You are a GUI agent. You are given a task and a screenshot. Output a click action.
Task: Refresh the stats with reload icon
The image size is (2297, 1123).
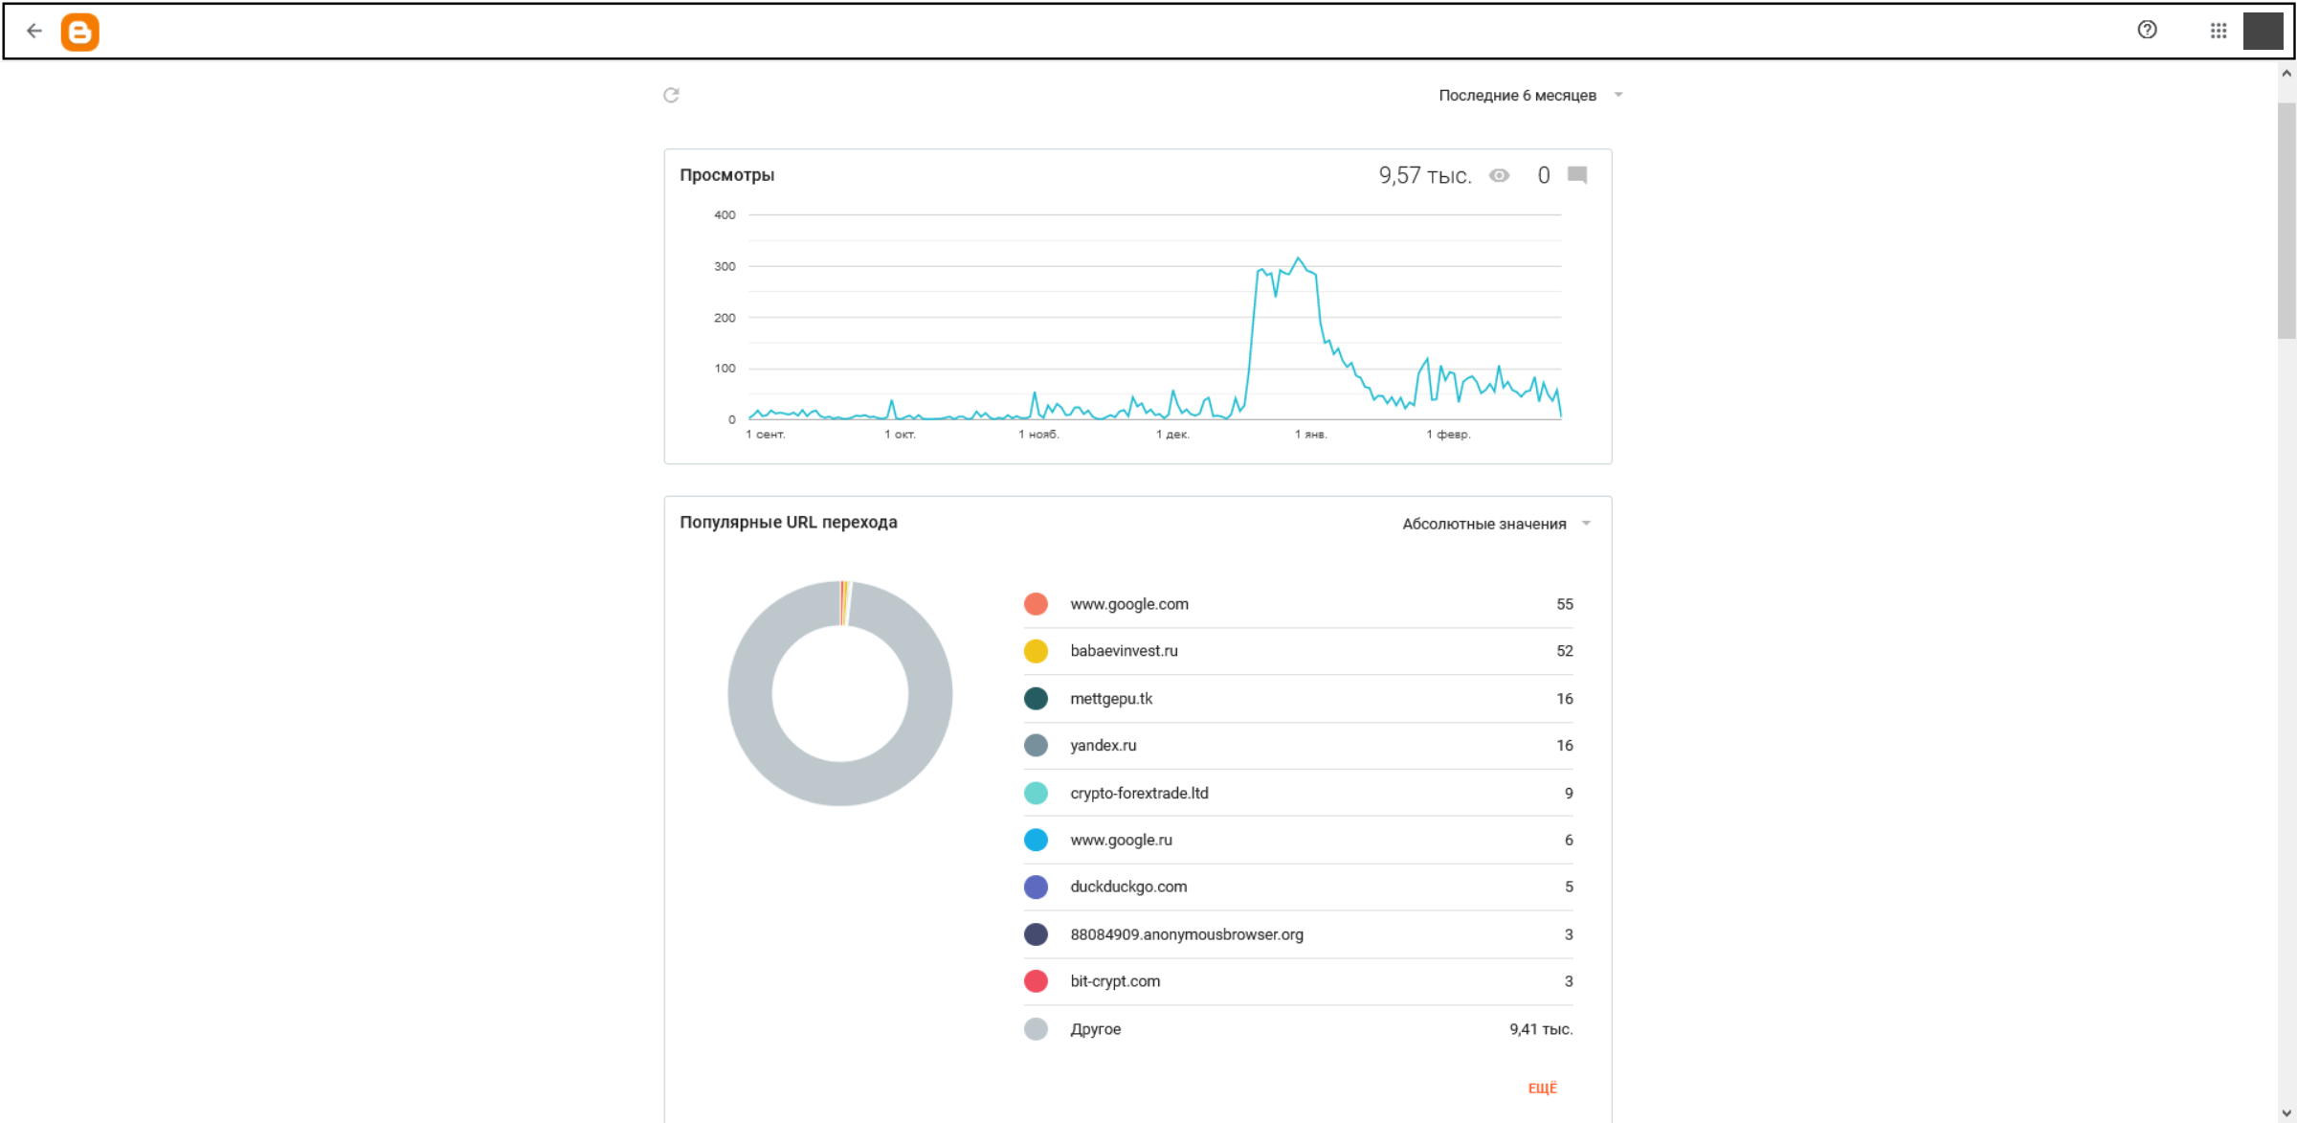pyautogui.click(x=671, y=95)
